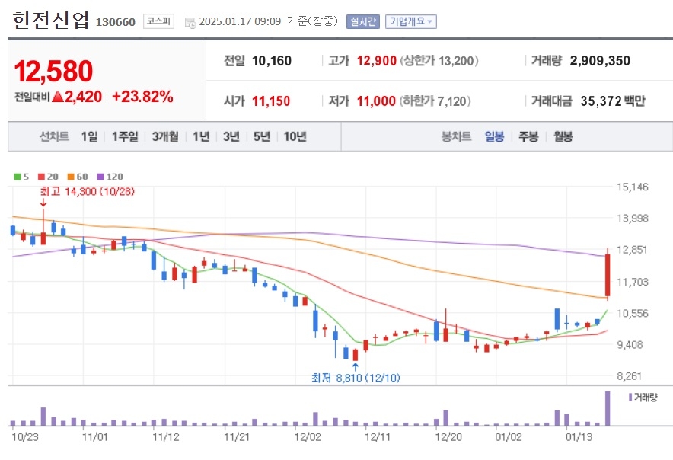Click the 거래량 value 2,909,350
Screen dimensions: 673x460
coord(600,61)
